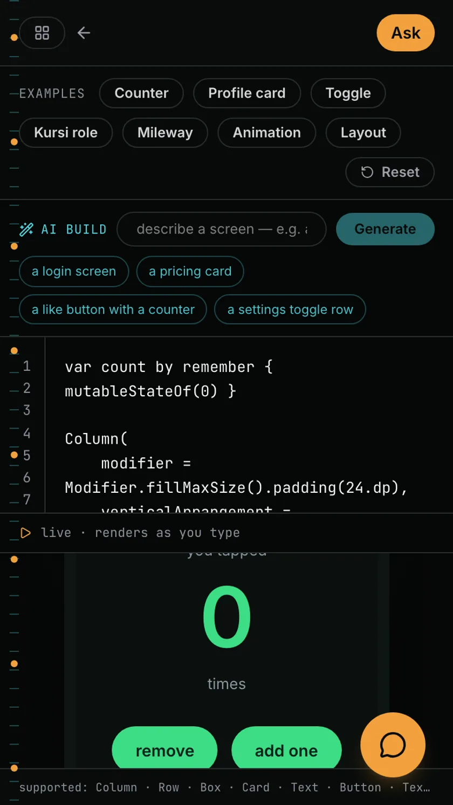Open the grid menu icon
The width and height of the screenshot is (453, 805).
point(42,33)
